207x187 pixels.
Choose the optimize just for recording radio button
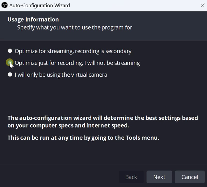coord(10,62)
